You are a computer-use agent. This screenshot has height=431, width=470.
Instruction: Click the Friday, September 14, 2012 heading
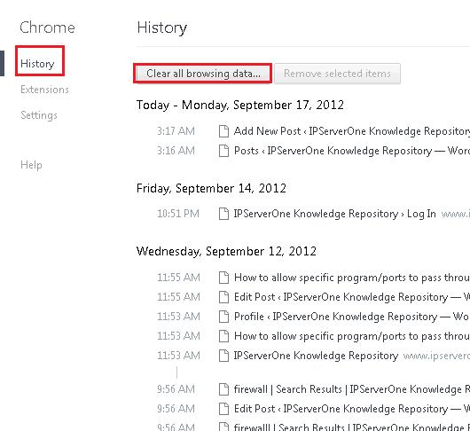click(x=211, y=189)
